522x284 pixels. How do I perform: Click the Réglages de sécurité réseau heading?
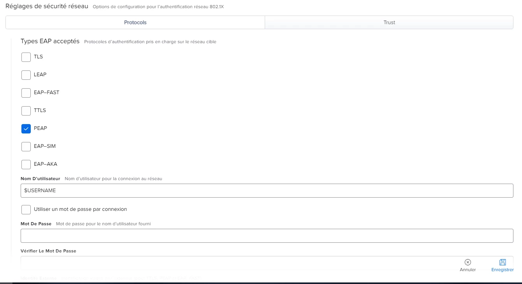pos(47,7)
